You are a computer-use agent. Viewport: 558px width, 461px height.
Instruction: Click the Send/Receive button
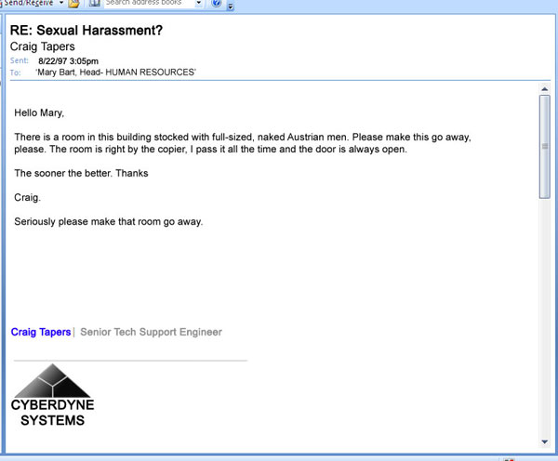tap(26, 4)
